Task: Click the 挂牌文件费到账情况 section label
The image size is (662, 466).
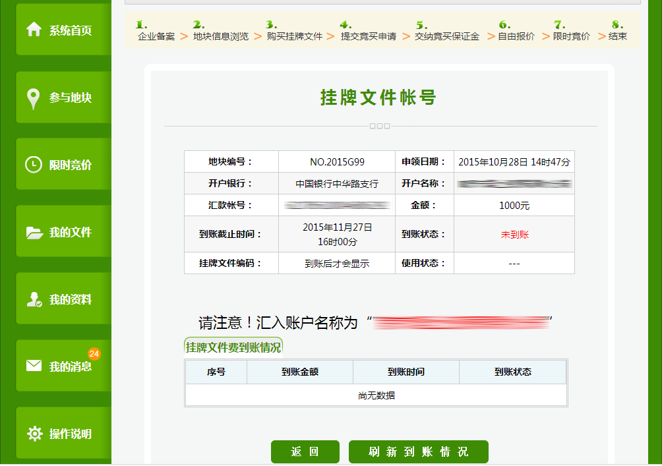Action: point(233,347)
